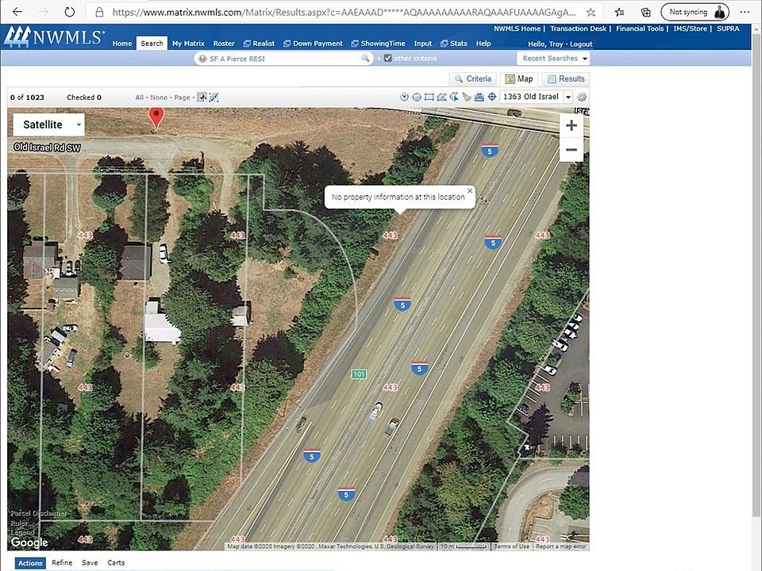The image size is (762, 571).
Task: Switch to the Results tab
Action: tap(566, 79)
